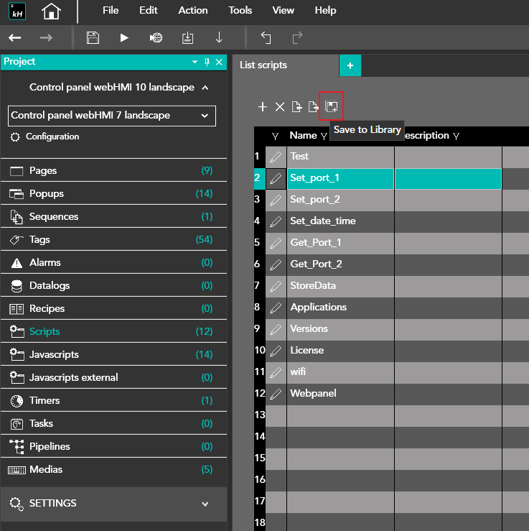Click the Save to Library icon

332,107
